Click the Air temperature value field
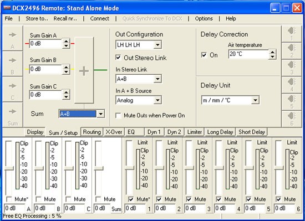The width and height of the screenshot is (305, 221). [248, 54]
